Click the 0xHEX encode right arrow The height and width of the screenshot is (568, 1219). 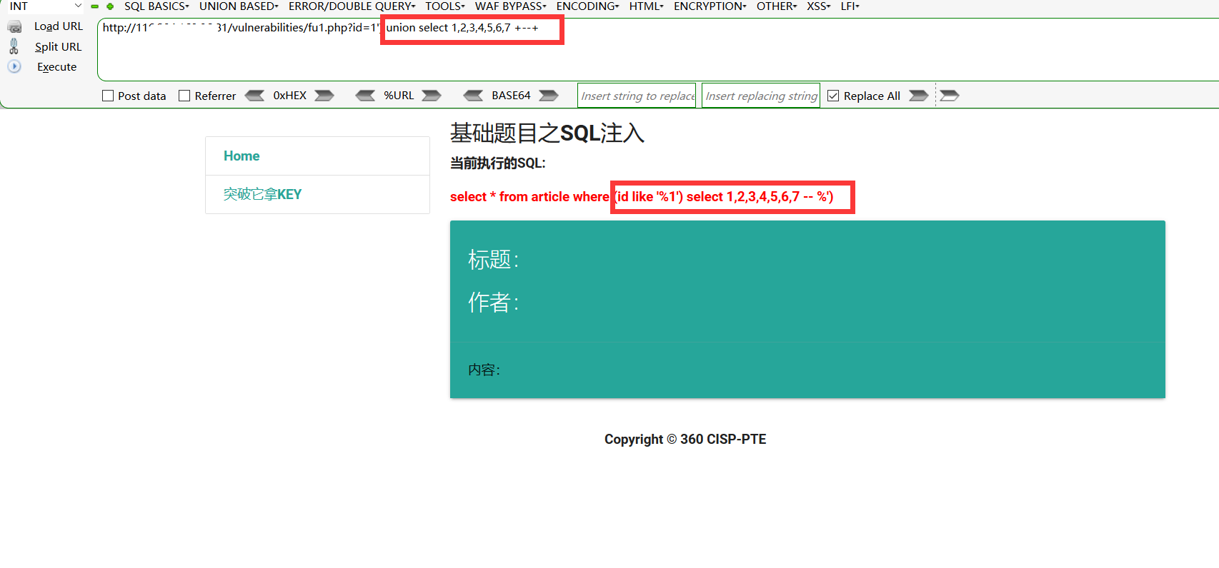pos(324,96)
